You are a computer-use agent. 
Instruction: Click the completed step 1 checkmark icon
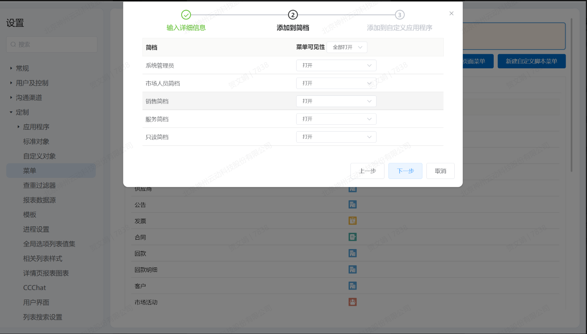[186, 15]
